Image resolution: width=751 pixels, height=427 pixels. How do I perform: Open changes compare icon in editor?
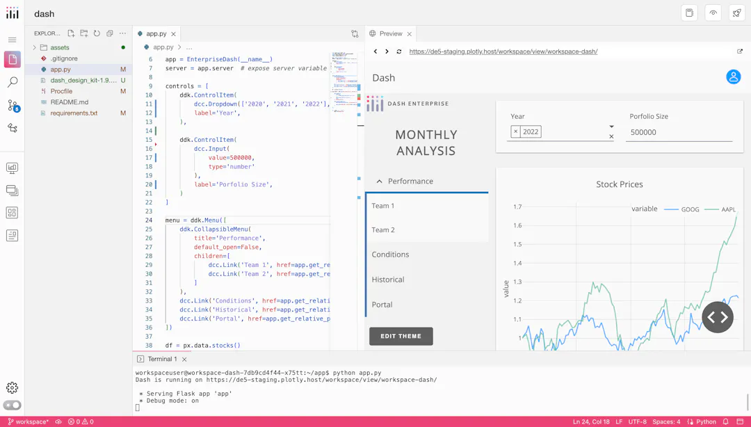click(x=355, y=33)
